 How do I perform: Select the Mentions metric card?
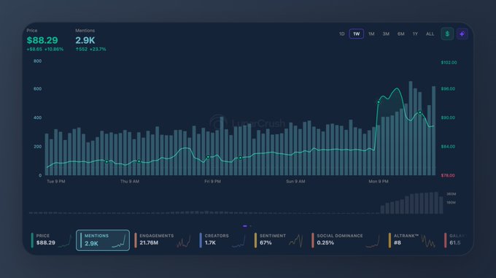point(103,240)
